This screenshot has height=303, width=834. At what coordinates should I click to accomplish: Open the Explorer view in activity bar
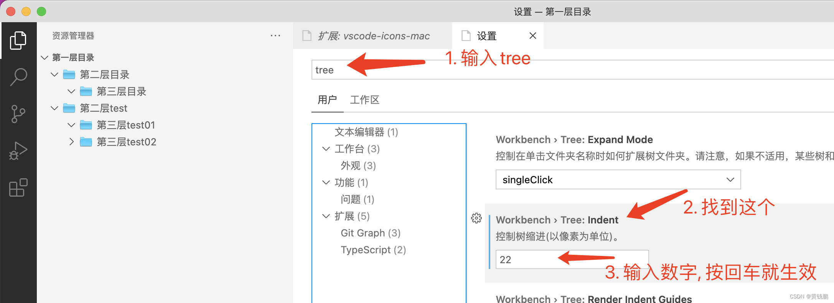click(x=18, y=40)
